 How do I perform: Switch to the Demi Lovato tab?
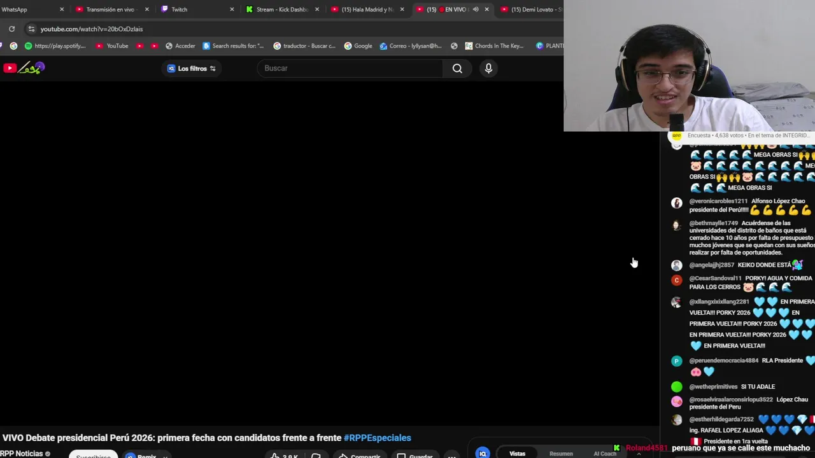click(x=532, y=10)
